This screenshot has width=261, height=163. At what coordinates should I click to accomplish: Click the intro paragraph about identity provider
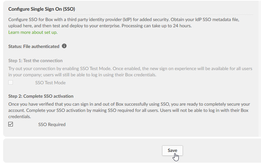click(124, 22)
